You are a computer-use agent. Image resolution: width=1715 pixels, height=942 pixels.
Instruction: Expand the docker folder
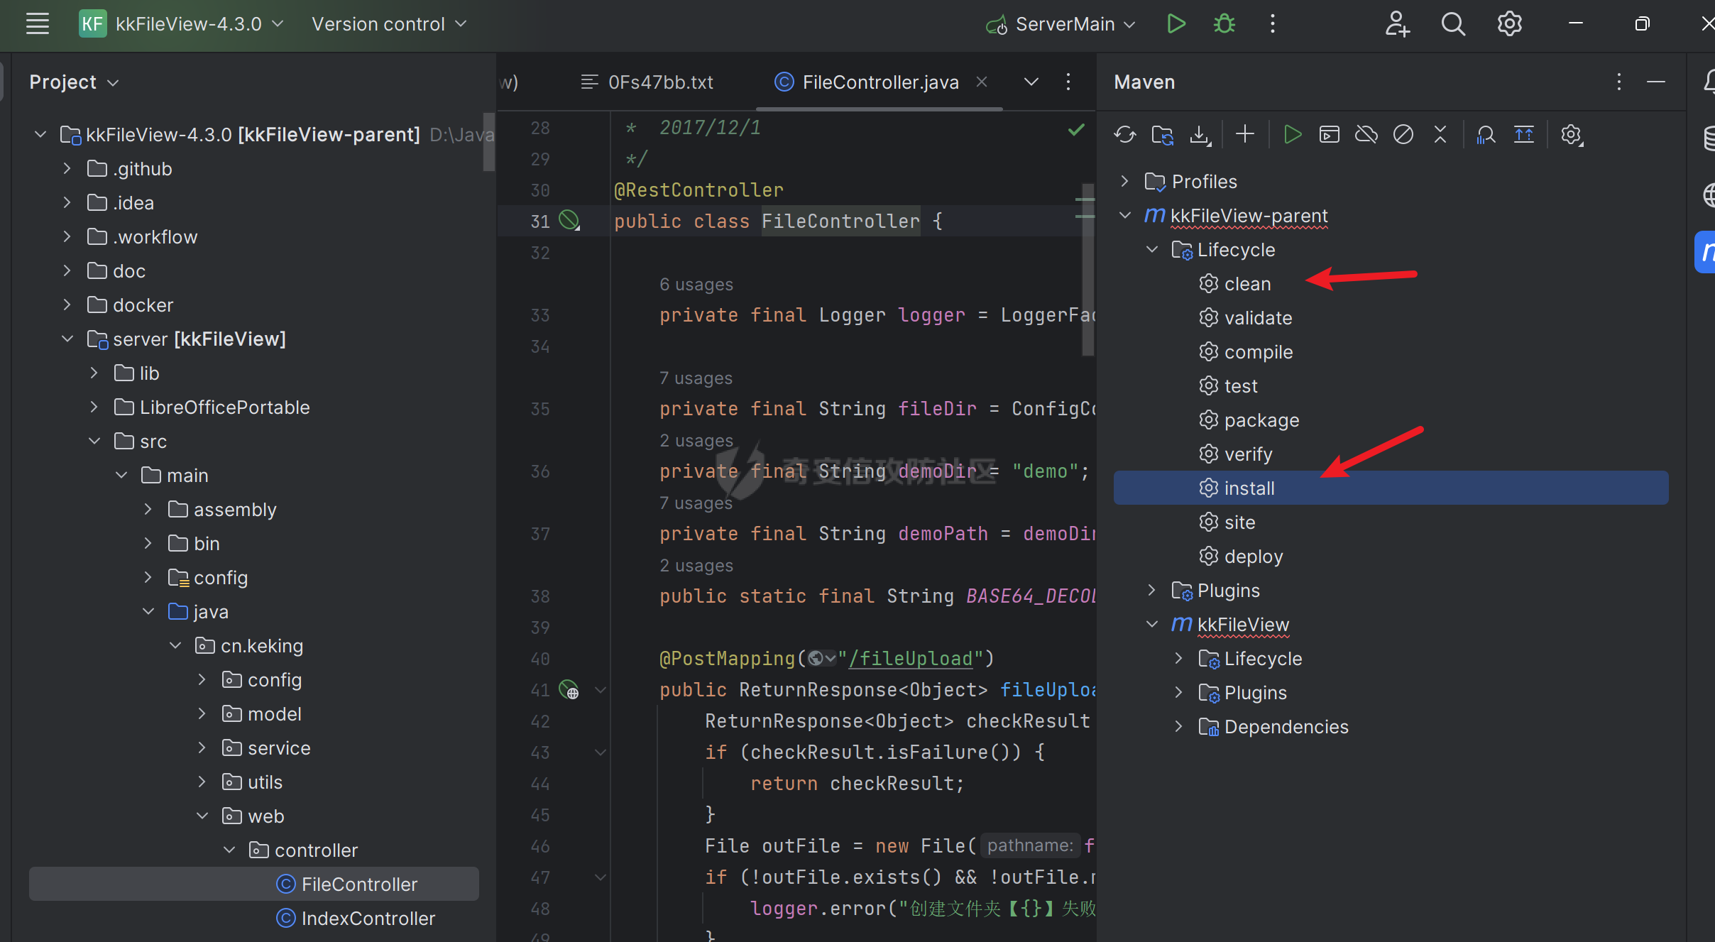point(67,305)
